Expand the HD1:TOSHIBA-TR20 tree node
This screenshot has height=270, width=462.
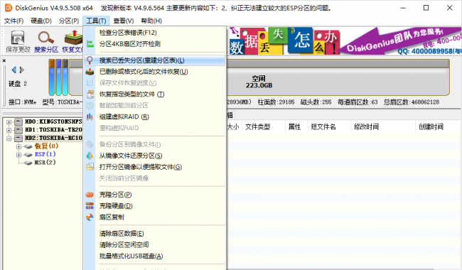pos(9,130)
